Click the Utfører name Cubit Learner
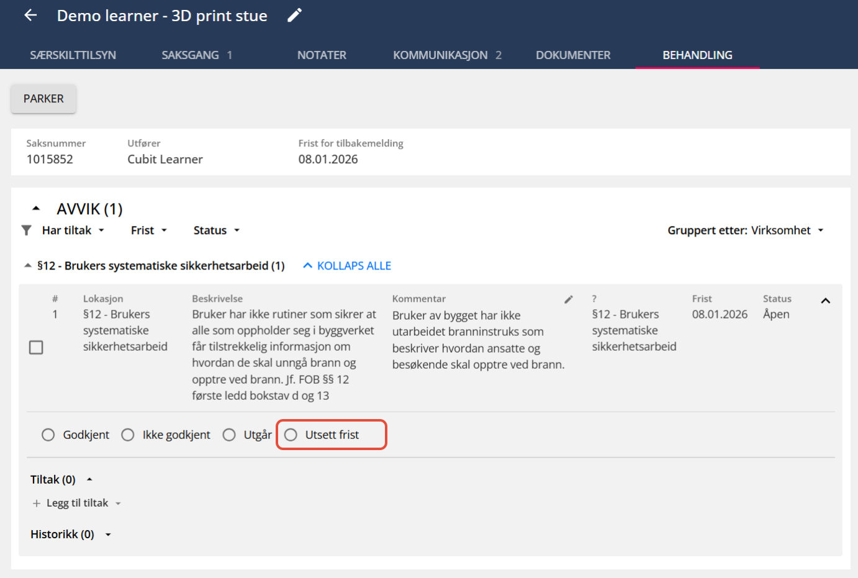Image resolution: width=858 pixels, height=578 pixels. [x=165, y=160]
